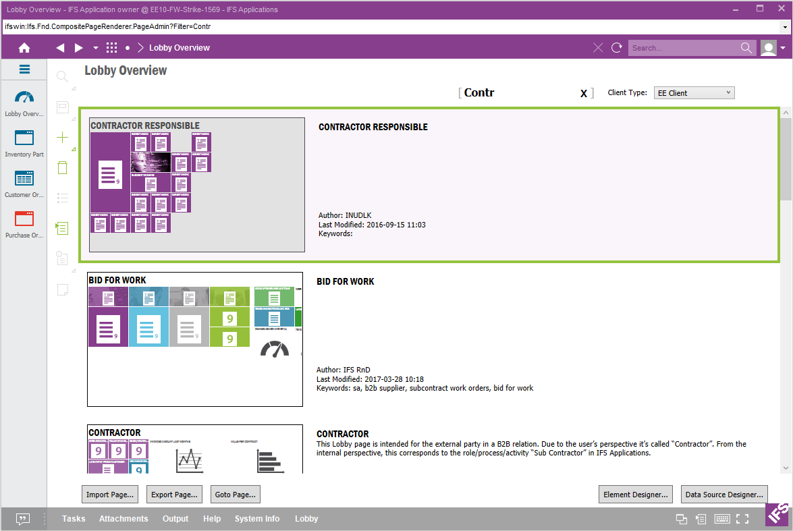The image size is (793, 531).
Task: Click the green plus New icon
Action: [62, 138]
